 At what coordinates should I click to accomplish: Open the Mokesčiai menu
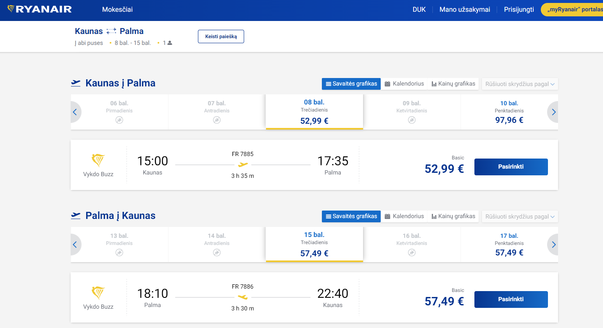pos(117,9)
